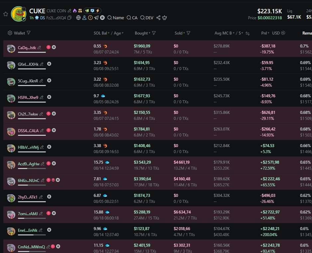
Task: Click grey round badge on HSPA...Xhe9 row
Action: (49, 97)
